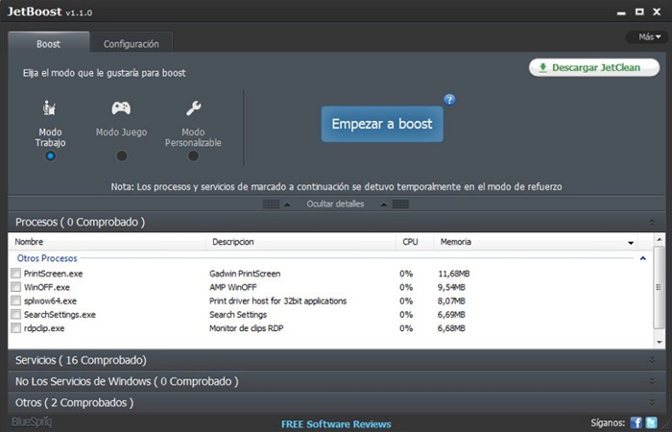The image size is (672, 432).
Task: Click the blue help question mark icon
Action: (x=449, y=99)
